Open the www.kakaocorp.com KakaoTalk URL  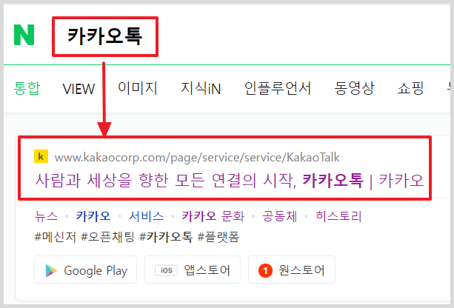pos(197,158)
